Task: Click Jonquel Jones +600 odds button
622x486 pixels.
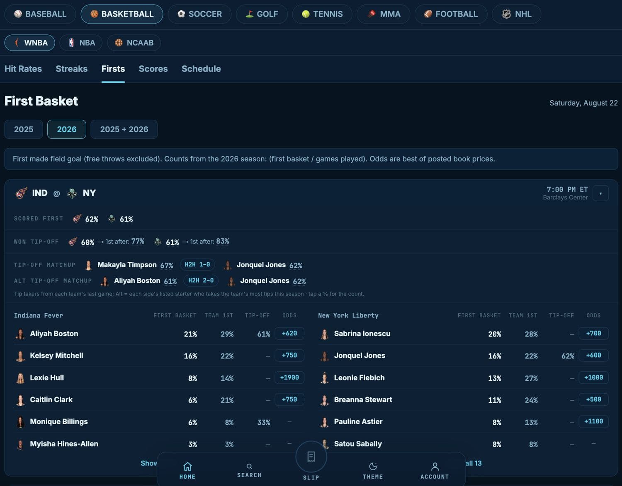Action: (x=594, y=355)
